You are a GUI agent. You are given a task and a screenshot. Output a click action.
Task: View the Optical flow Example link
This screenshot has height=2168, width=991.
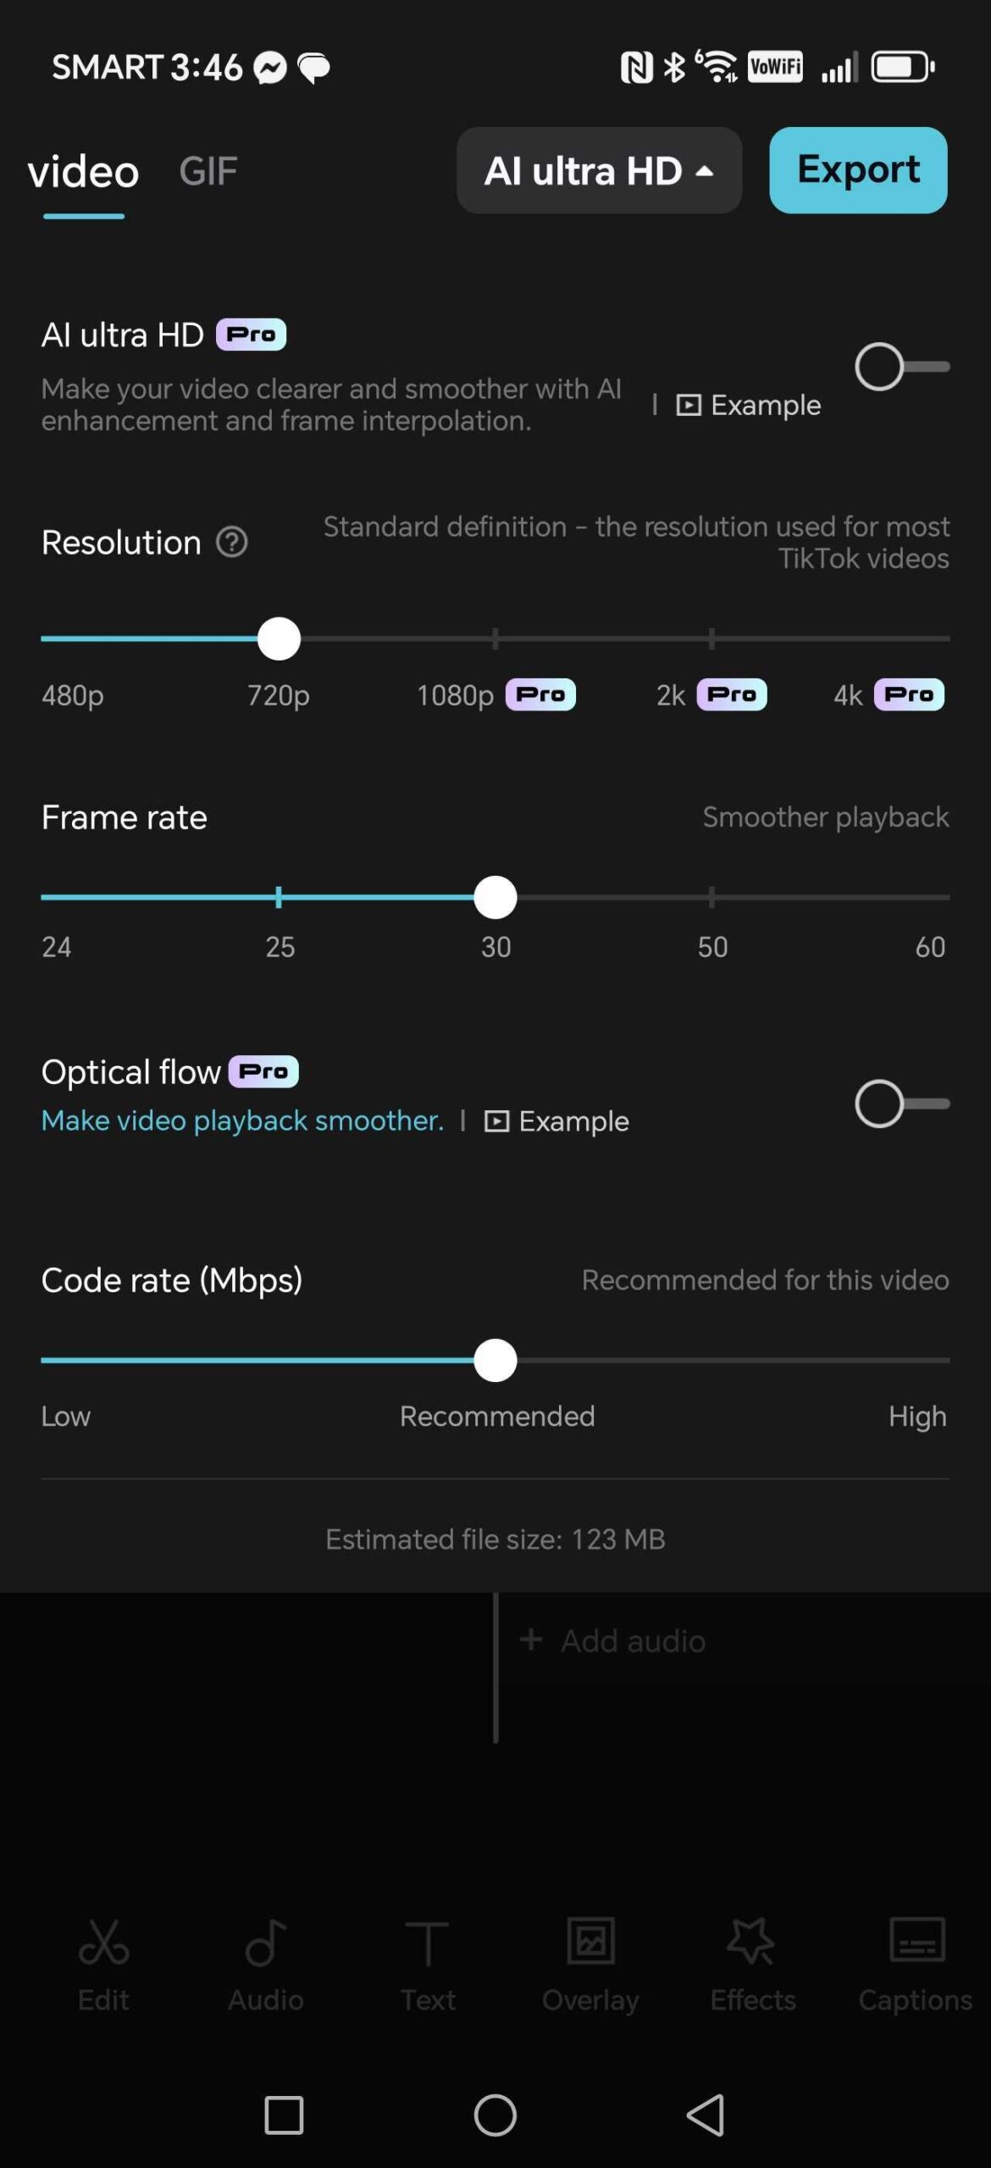(x=556, y=1121)
